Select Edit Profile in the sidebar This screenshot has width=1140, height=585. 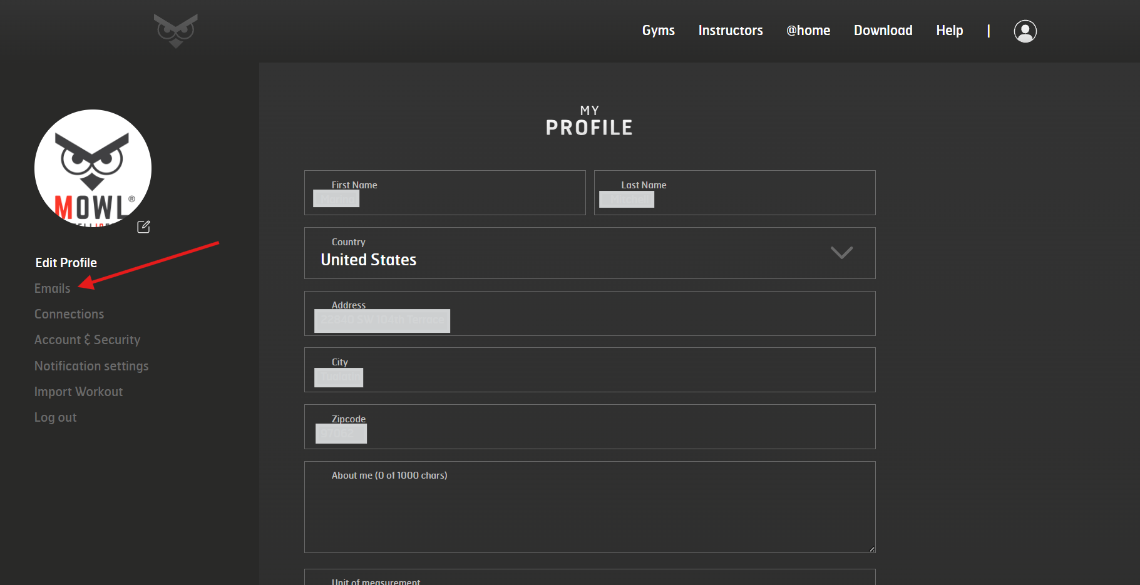(66, 263)
